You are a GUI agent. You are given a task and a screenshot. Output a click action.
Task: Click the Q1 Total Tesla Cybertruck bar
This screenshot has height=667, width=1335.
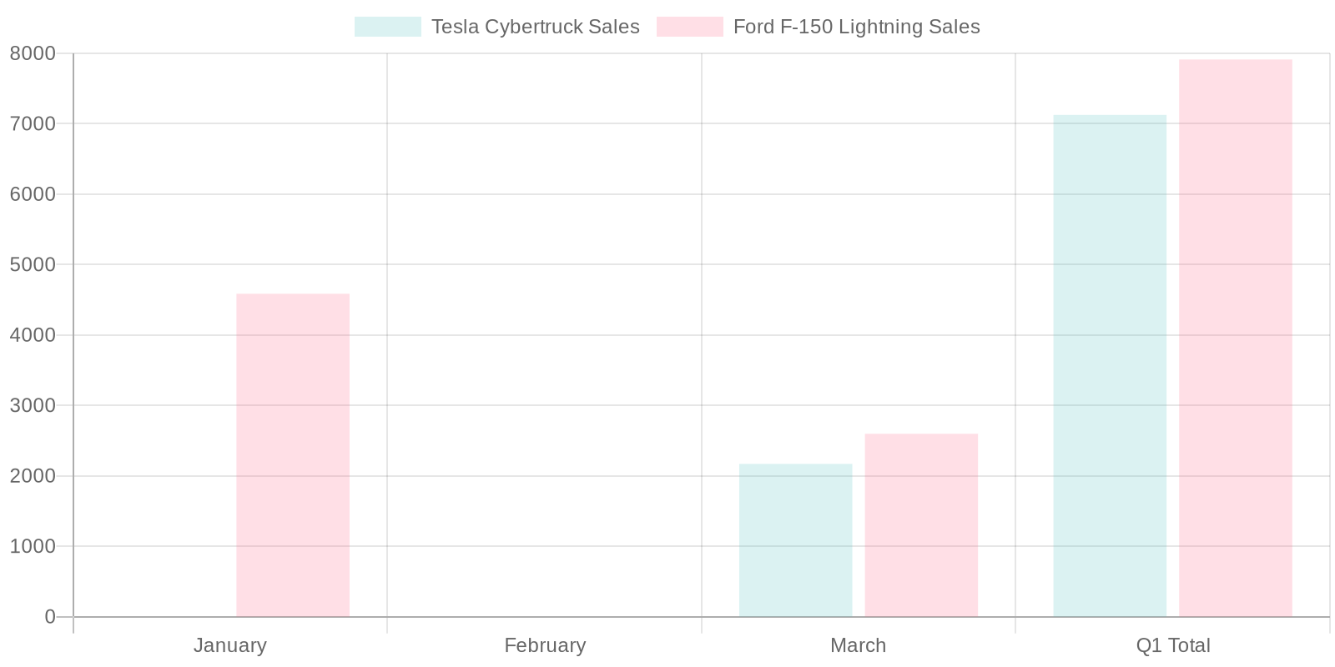pyautogui.click(x=1109, y=366)
